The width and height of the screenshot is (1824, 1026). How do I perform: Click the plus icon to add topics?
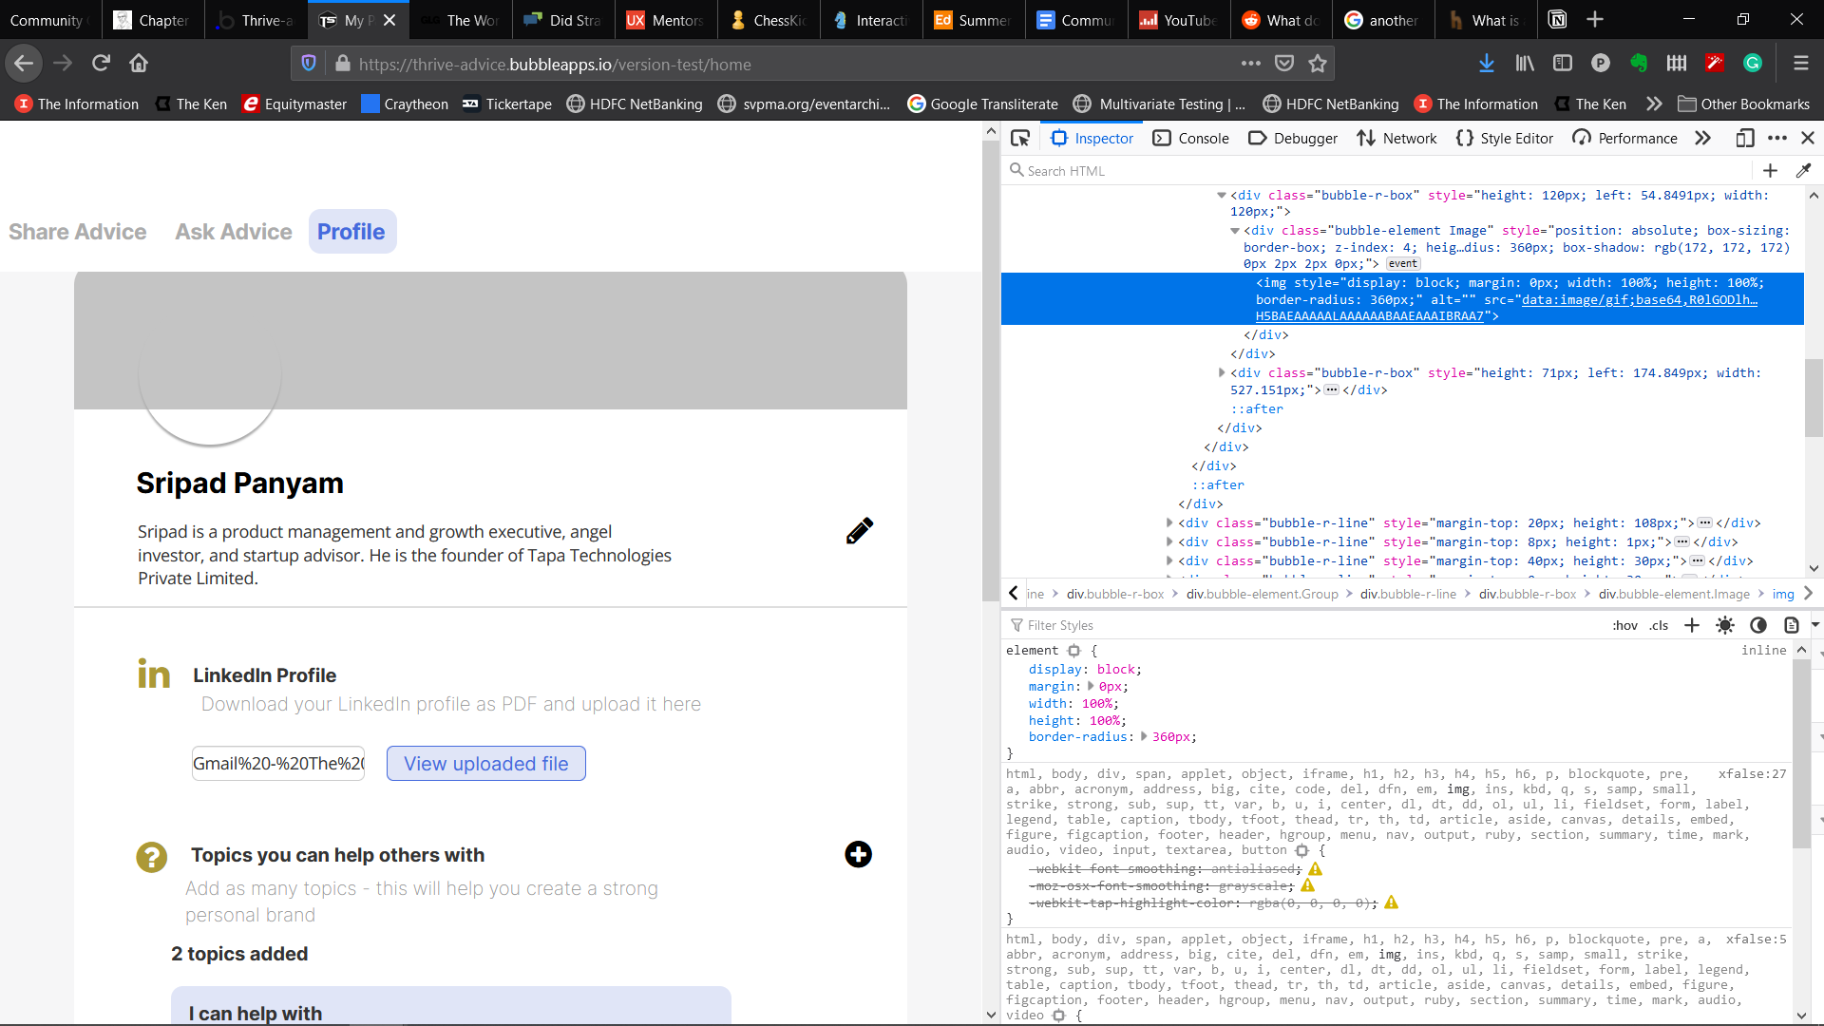tap(858, 854)
